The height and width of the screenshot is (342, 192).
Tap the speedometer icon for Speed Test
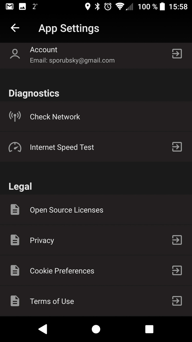click(15, 147)
